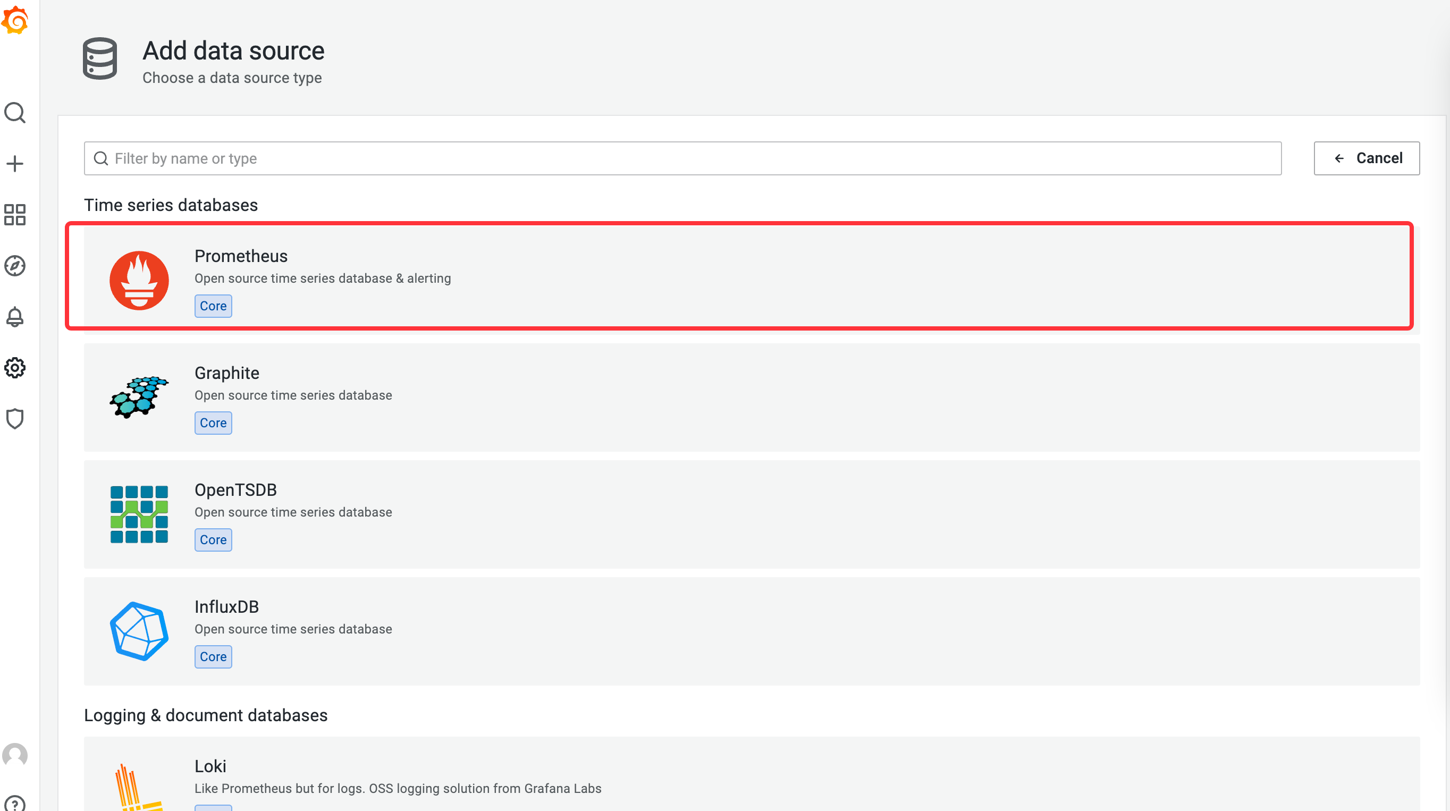Click 'Open source time series database & alerting' text
Viewport: 1450px width, 811px height.
[323, 278]
